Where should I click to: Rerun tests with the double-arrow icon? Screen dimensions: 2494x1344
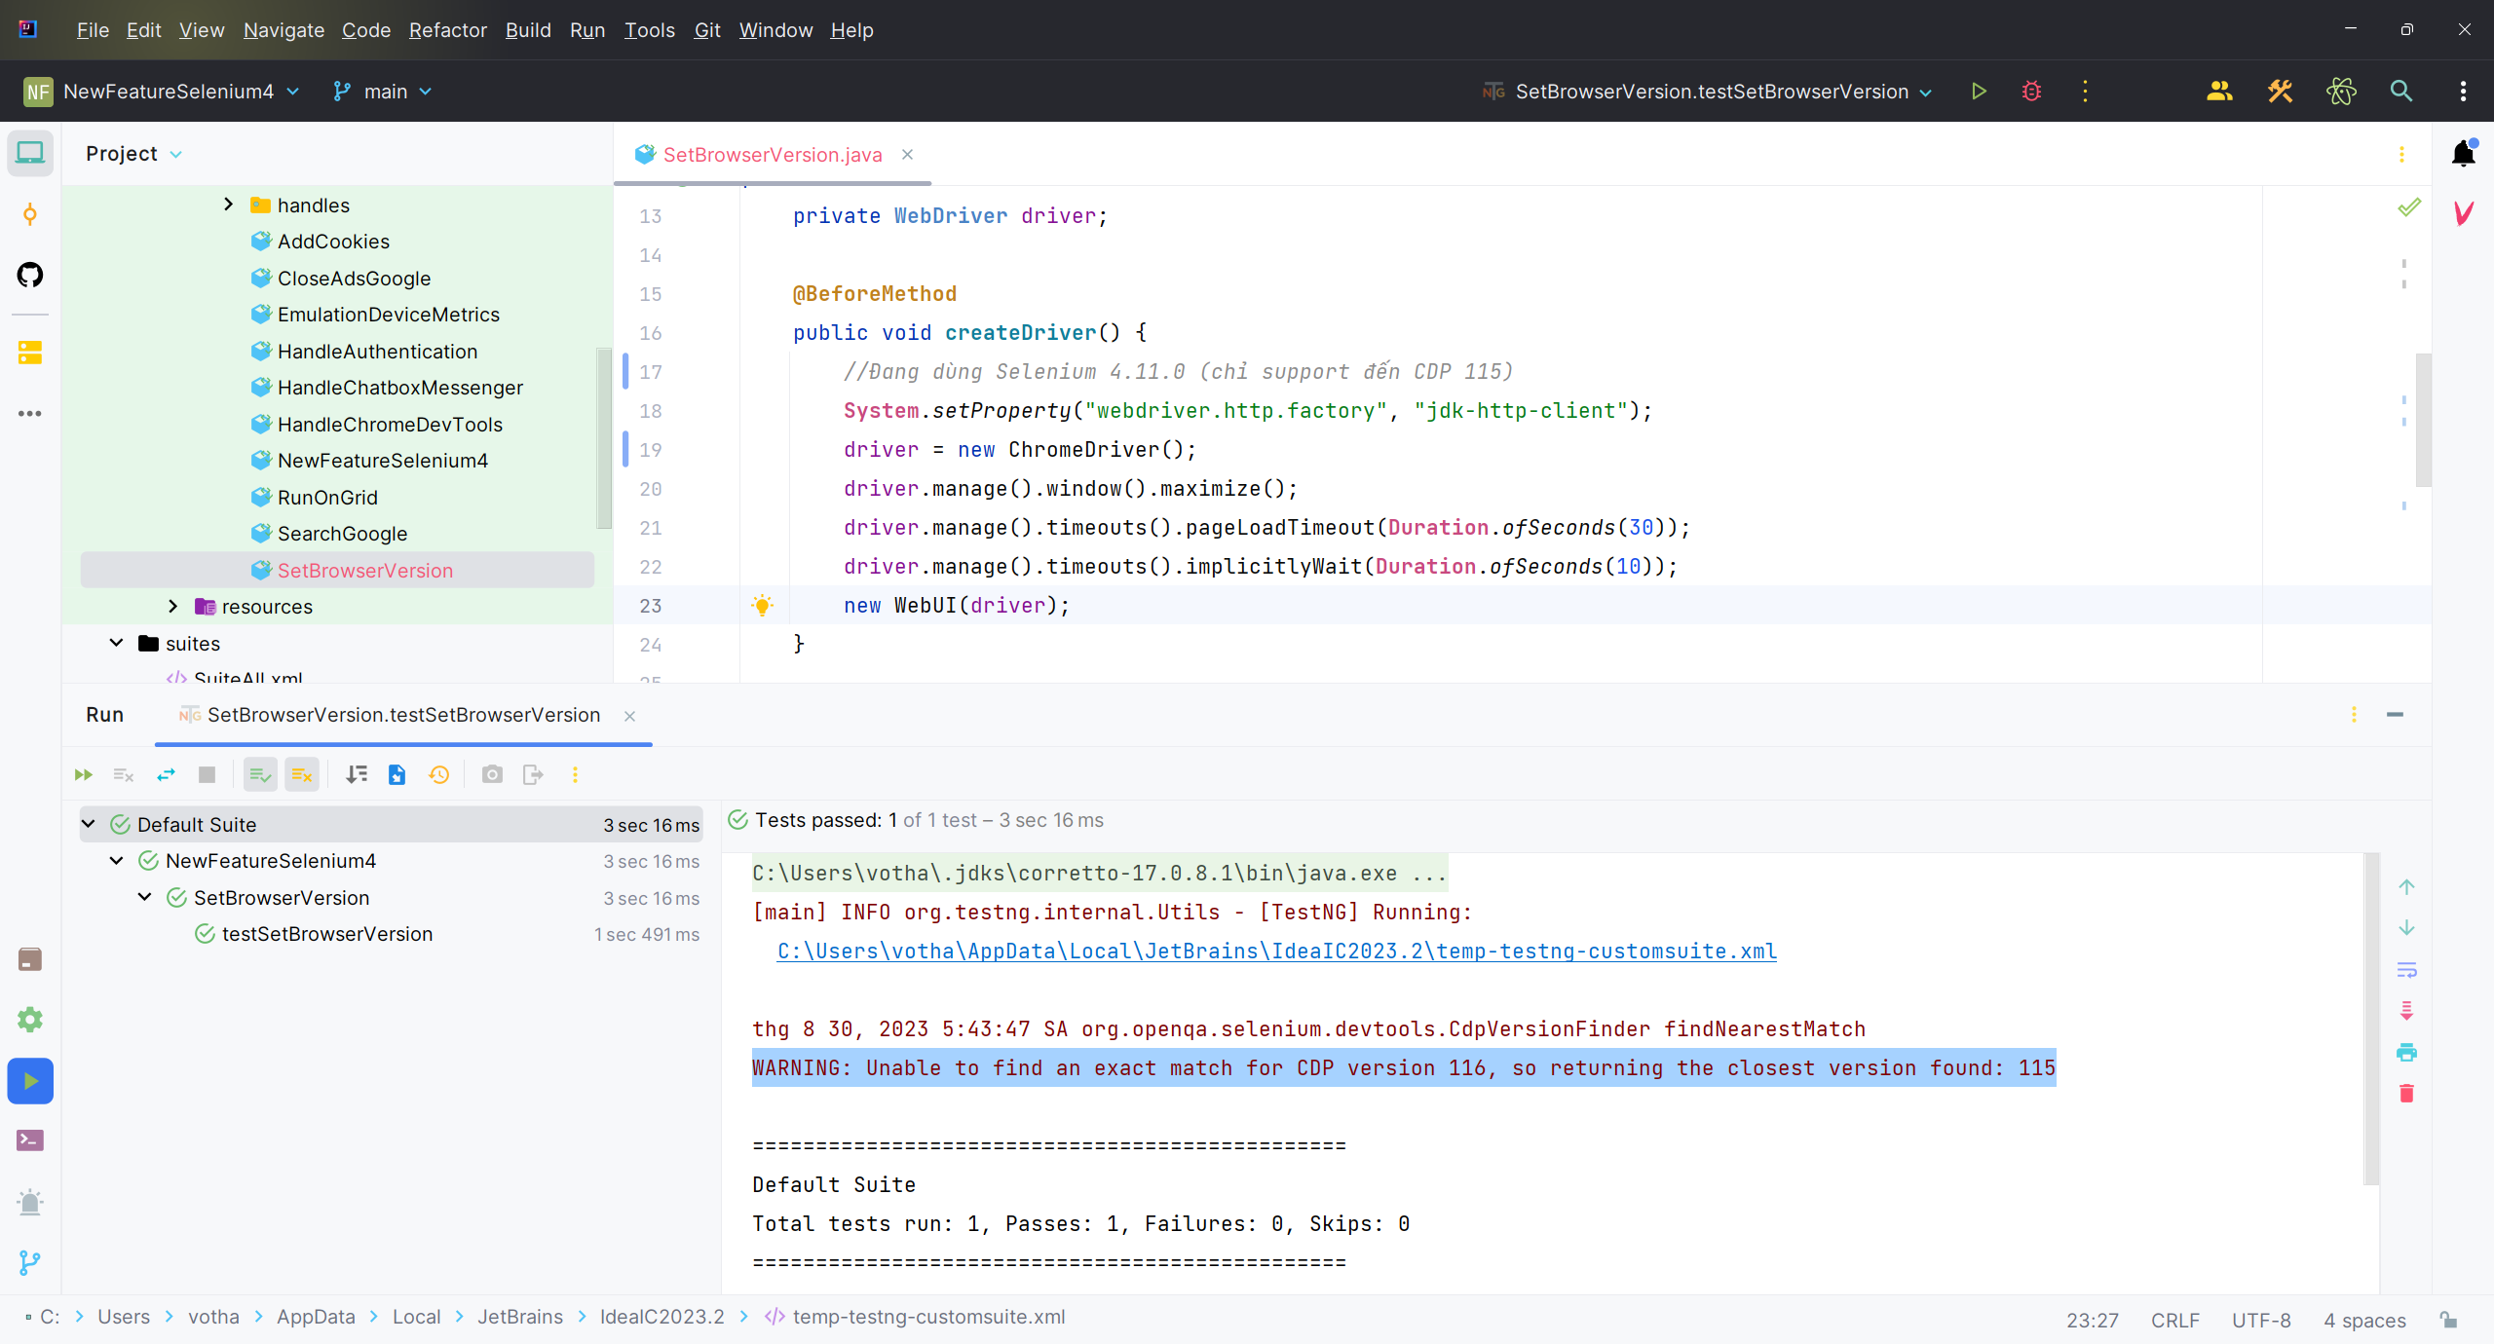(83, 775)
